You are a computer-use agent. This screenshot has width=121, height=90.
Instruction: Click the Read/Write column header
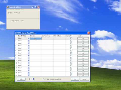tap(24, 36)
